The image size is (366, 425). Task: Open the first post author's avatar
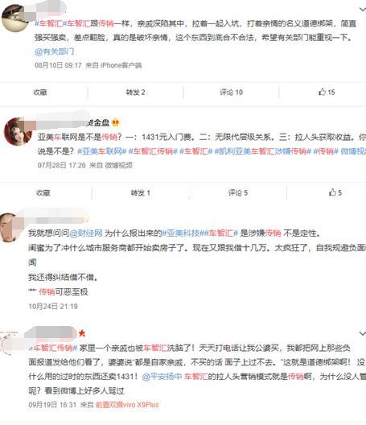14,18
